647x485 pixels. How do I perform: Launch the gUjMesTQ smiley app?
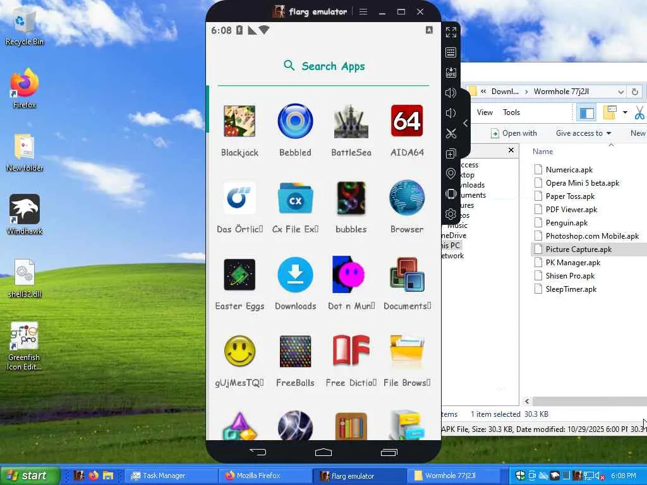coord(239,351)
